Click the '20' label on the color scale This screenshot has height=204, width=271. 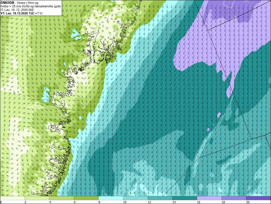pyautogui.click(x=248, y=202)
